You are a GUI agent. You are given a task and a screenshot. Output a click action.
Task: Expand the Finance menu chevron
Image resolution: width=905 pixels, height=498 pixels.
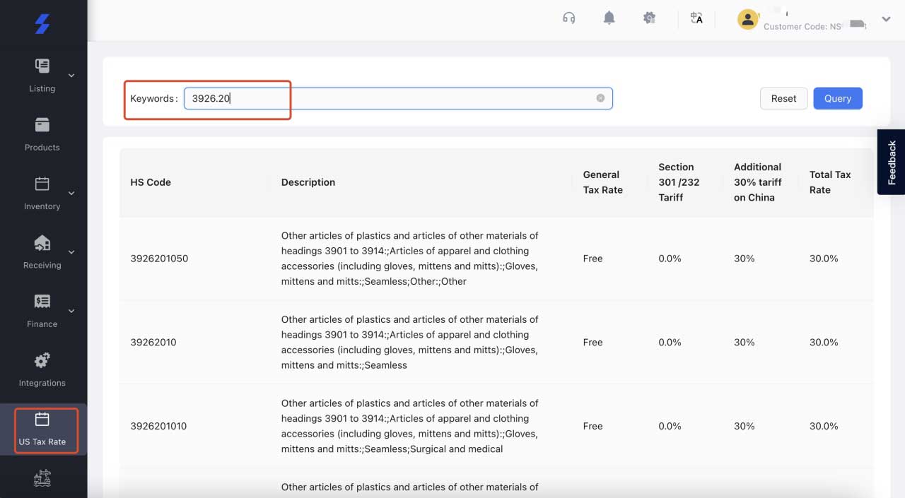[71, 309]
